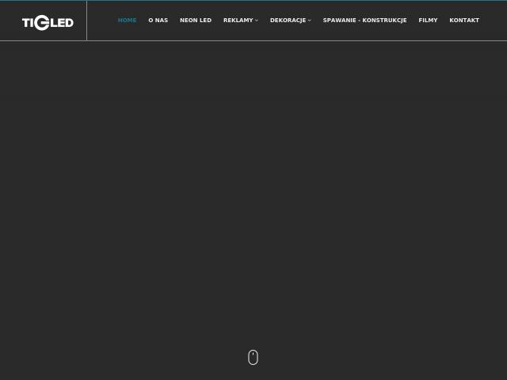Click the LED letters of the logo
This screenshot has width=507, height=380.
62,23
